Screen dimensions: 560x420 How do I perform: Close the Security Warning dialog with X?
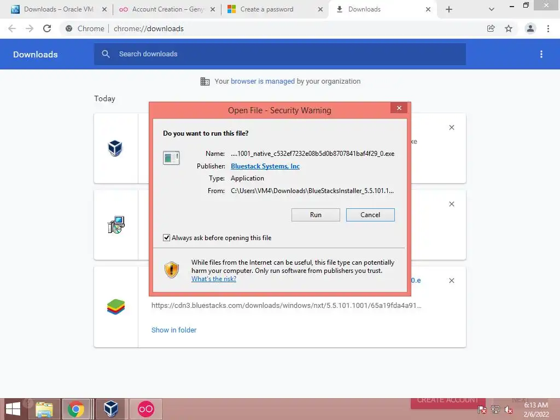point(399,108)
